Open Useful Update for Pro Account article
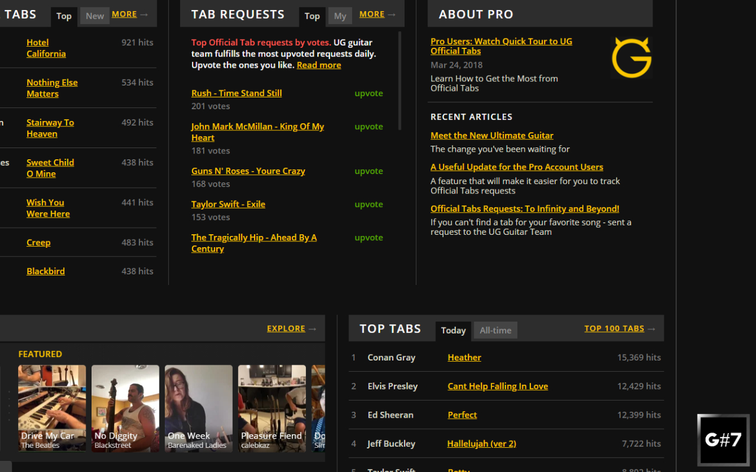 tap(517, 167)
